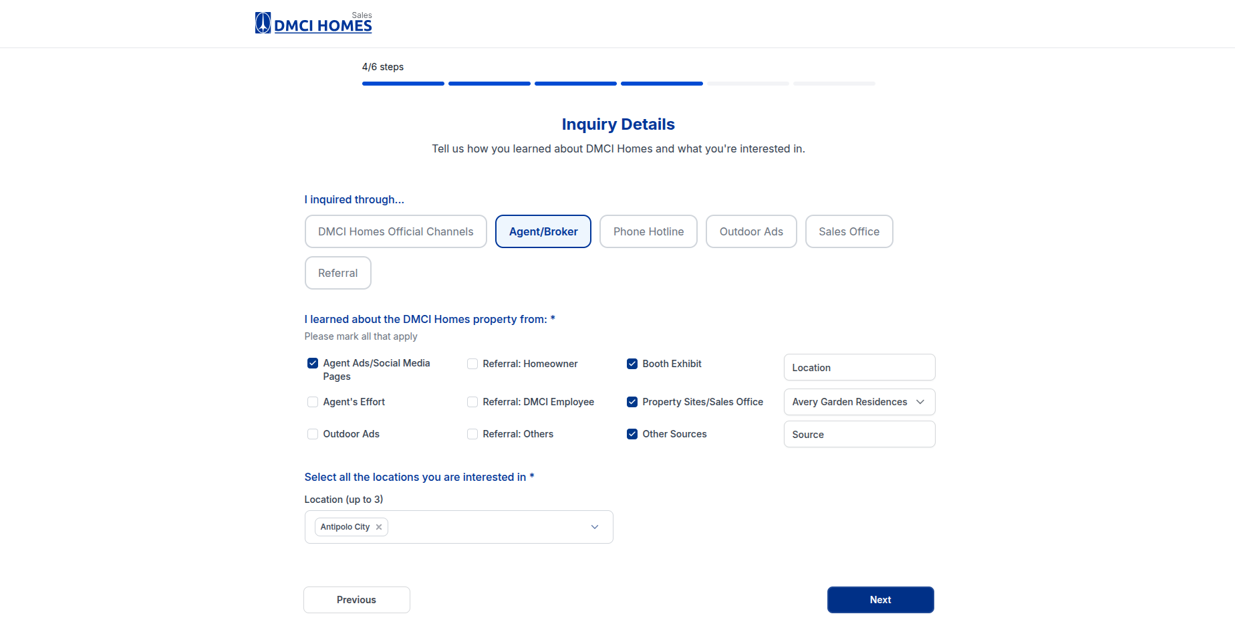Focus the Other Sources Source field
This screenshot has width=1235, height=642.
tap(859, 434)
